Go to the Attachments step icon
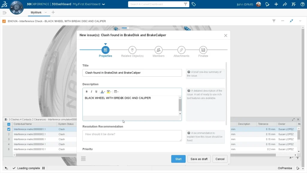Viewport: 307px width, 173px height. point(181,50)
